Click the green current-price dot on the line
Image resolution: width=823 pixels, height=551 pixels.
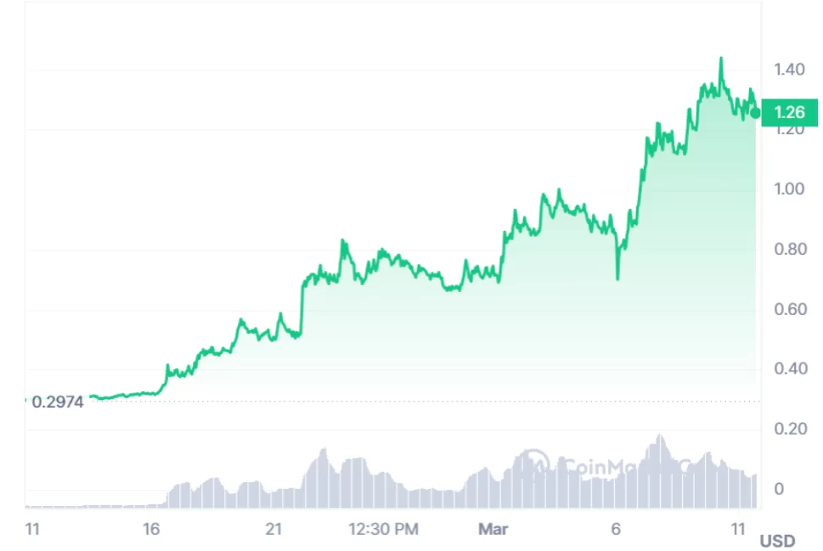point(755,113)
